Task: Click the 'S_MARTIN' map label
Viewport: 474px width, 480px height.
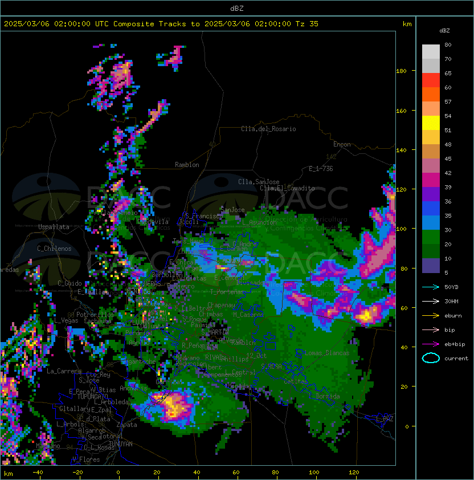Action: (215, 332)
